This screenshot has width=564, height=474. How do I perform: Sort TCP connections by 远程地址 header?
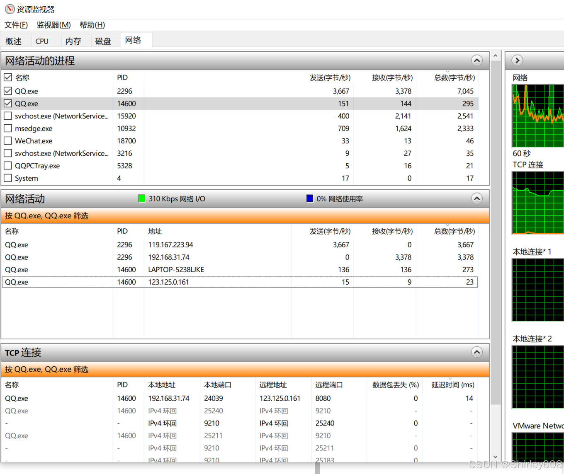tap(273, 385)
